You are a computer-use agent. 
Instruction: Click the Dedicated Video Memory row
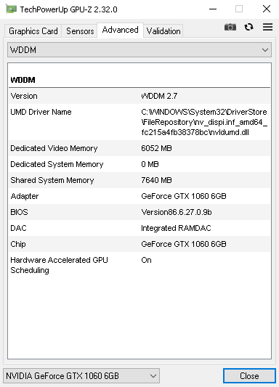click(139, 148)
